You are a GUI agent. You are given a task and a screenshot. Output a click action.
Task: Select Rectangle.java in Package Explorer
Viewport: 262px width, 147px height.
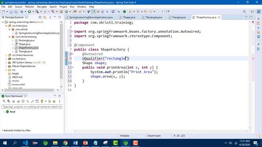tap(26, 40)
